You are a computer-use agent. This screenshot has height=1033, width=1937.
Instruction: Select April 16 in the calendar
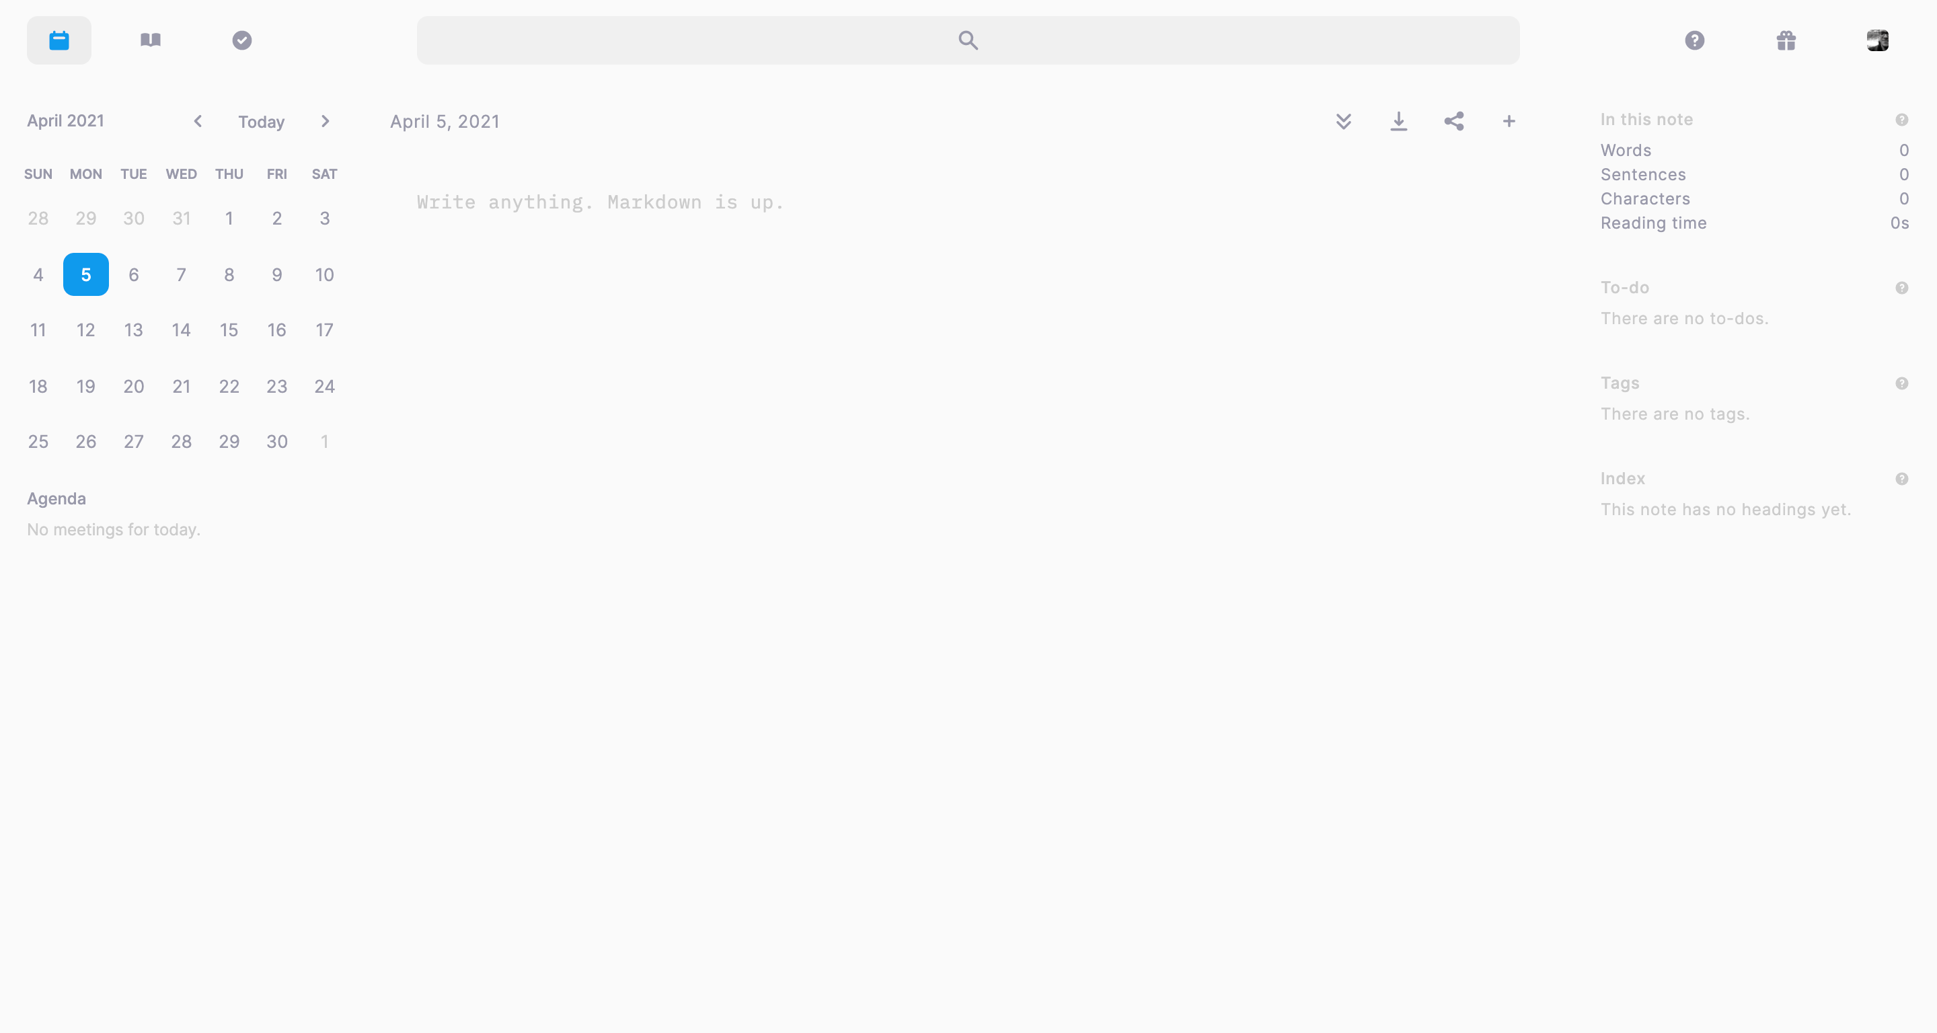tap(276, 330)
